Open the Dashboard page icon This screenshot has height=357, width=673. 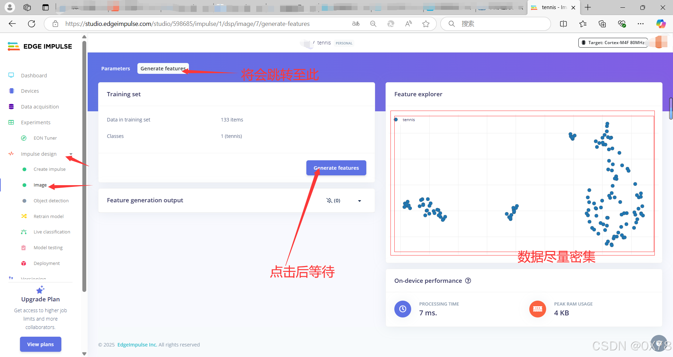click(11, 75)
